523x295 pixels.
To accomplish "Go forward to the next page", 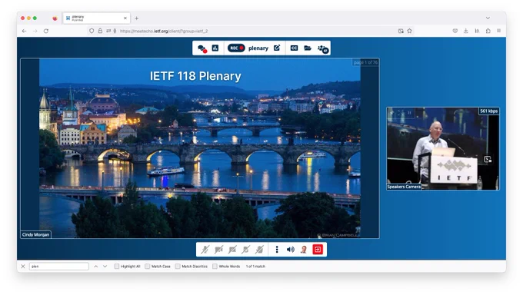I will click(x=35, y=31).
